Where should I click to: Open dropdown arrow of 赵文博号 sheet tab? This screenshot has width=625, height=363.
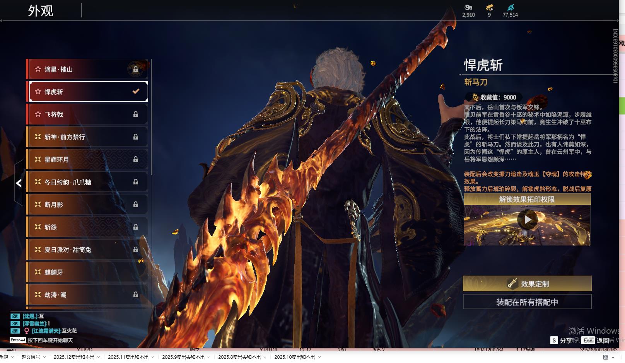click(x=44, y=357)
